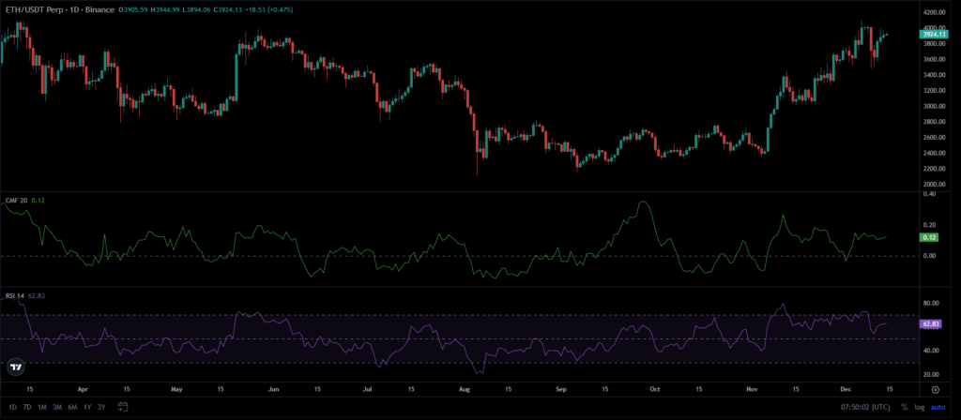Toggle log scale mode

click(x=920, y=407)
